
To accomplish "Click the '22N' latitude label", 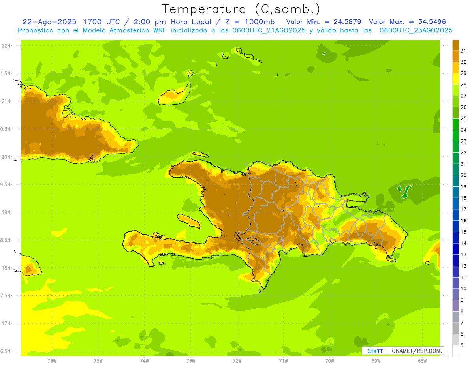I will 6,46.
